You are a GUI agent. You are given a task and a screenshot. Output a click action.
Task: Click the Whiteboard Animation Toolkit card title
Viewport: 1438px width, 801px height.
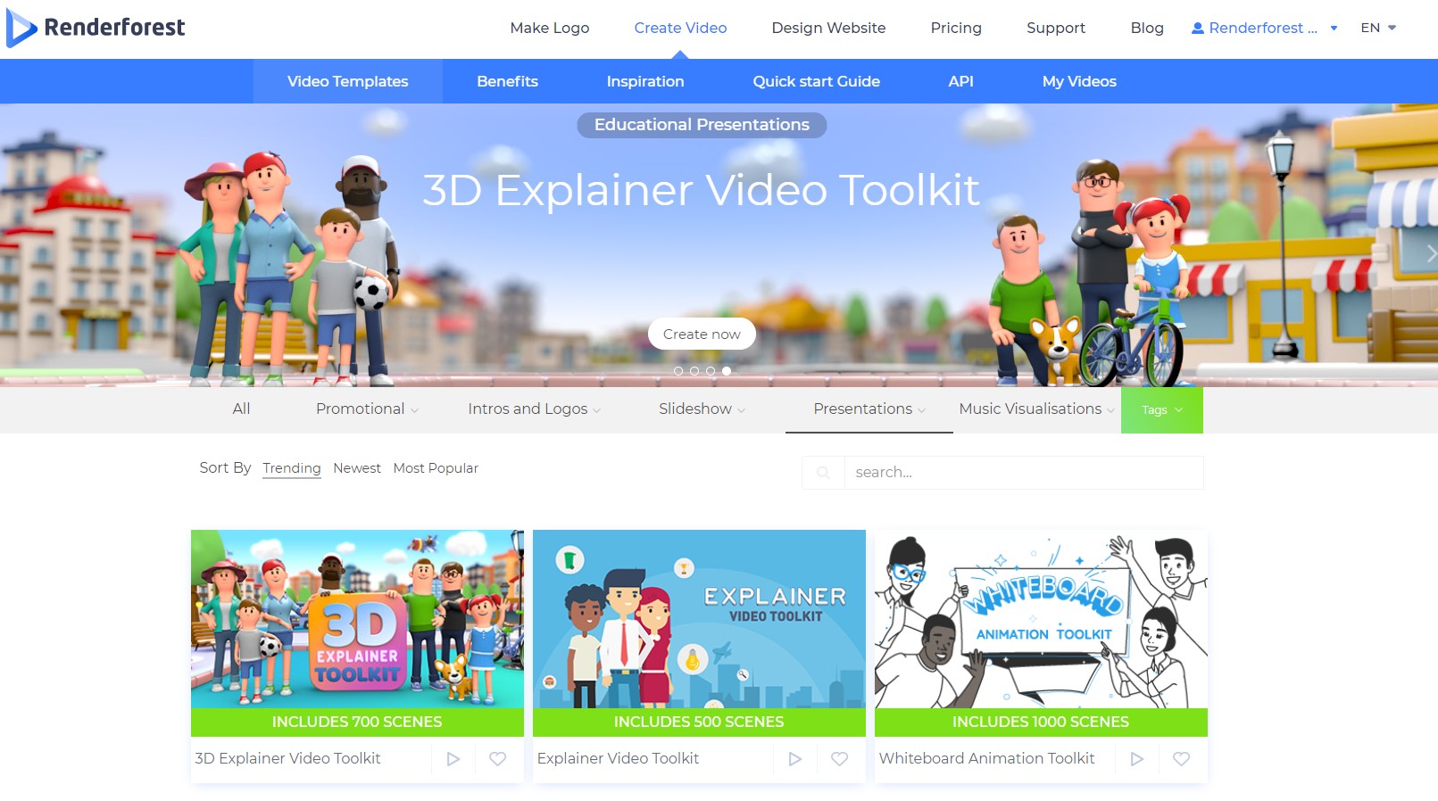coord(986,759)
